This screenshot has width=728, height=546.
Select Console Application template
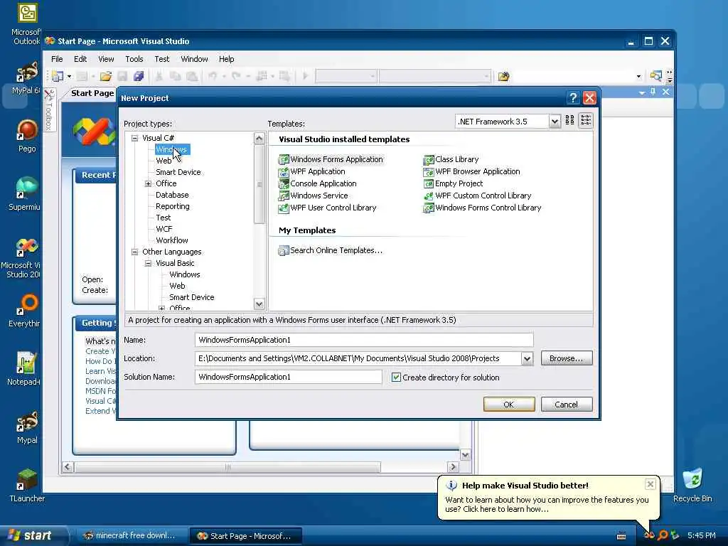click(318, 183)
